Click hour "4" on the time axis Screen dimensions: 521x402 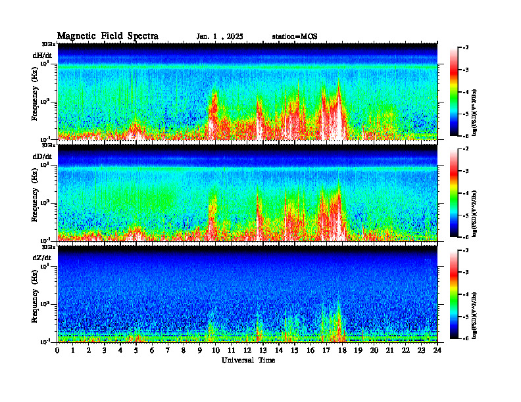click(x=120, y=351)
